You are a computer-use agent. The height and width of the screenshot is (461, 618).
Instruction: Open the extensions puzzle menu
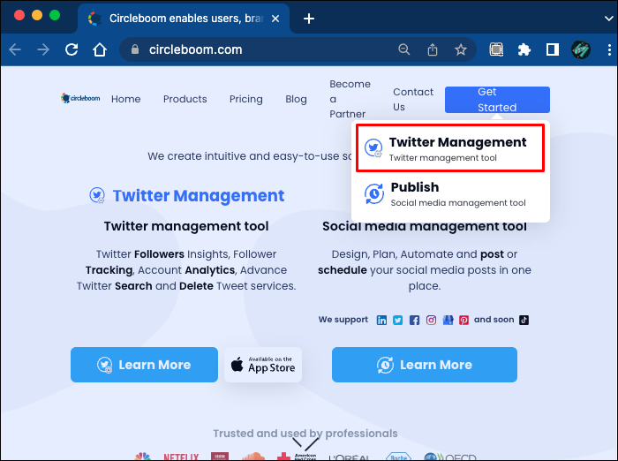pos(524,49)
